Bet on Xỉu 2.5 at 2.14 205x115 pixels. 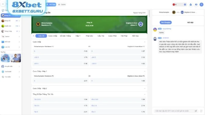(x=118, y=106)
